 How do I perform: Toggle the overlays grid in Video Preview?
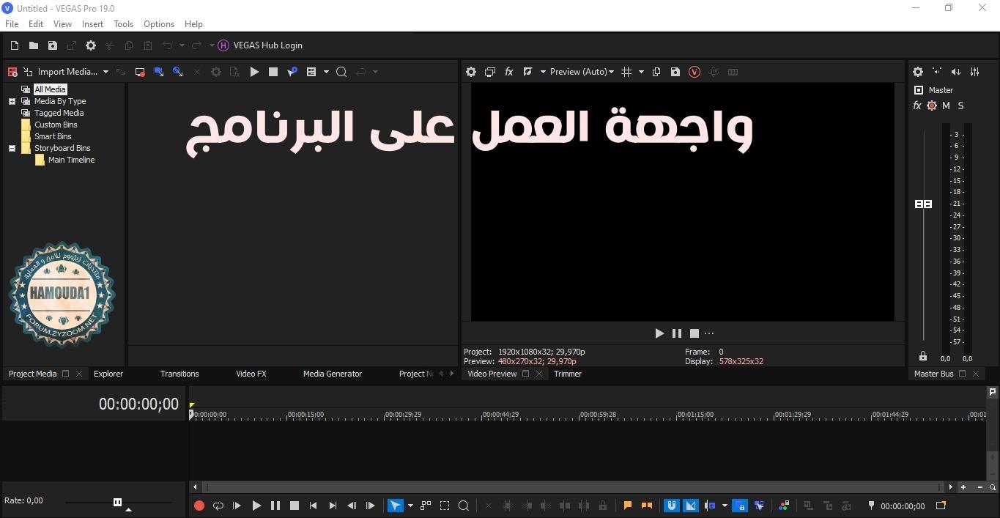pyautogui.click(x=626, y=72)
